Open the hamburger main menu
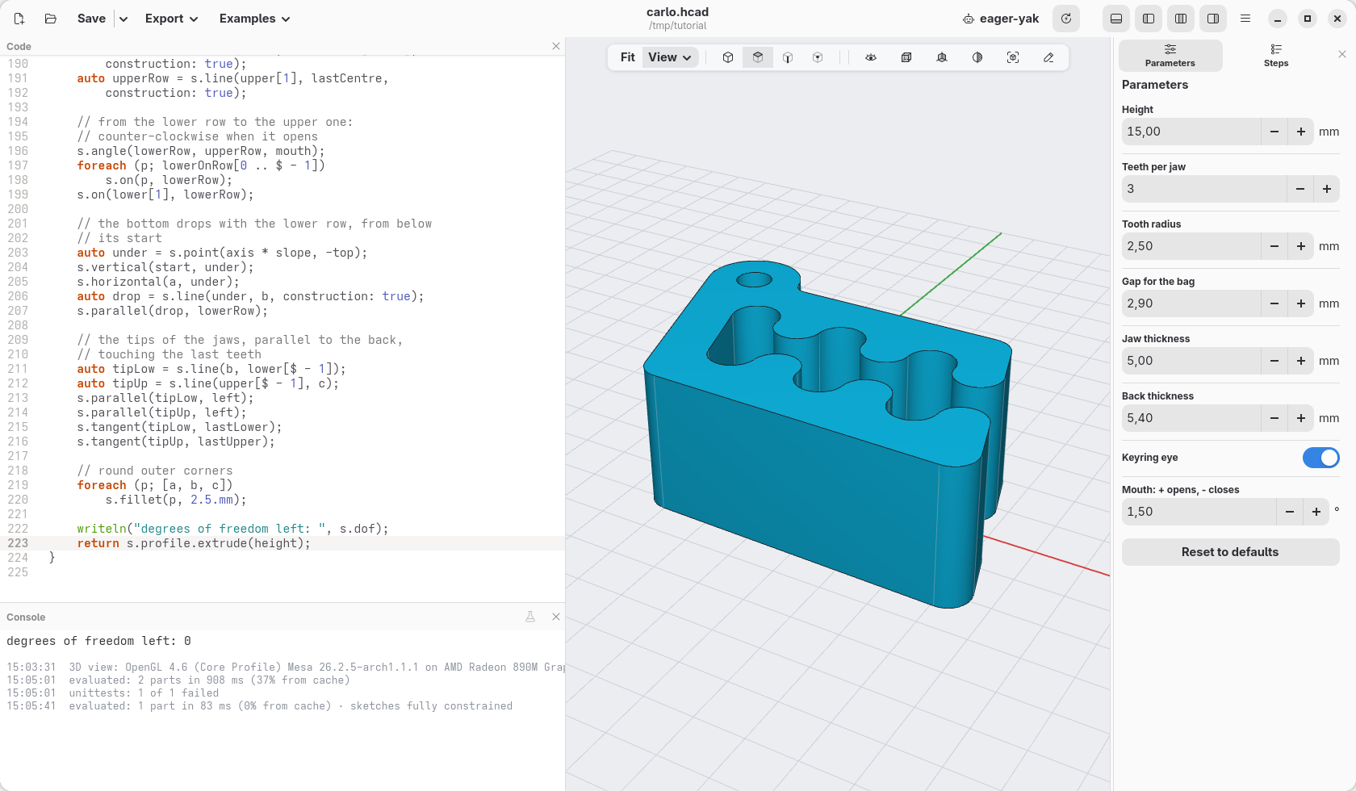The height and width of the screenshot is (791, 1356). pyautogui.click(x=1245, y=19)
